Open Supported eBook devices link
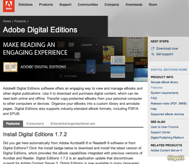The image size is (189, 164). coord(167,114)
